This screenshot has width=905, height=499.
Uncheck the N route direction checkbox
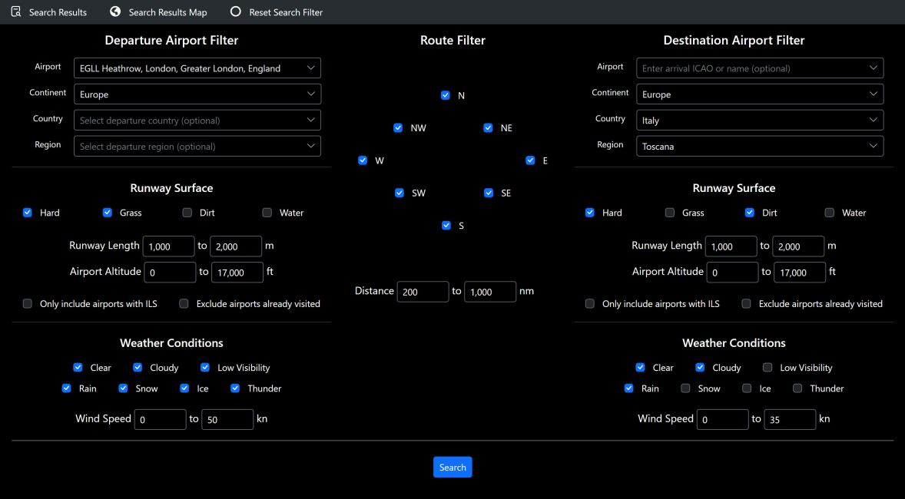[x=445, y=95]
